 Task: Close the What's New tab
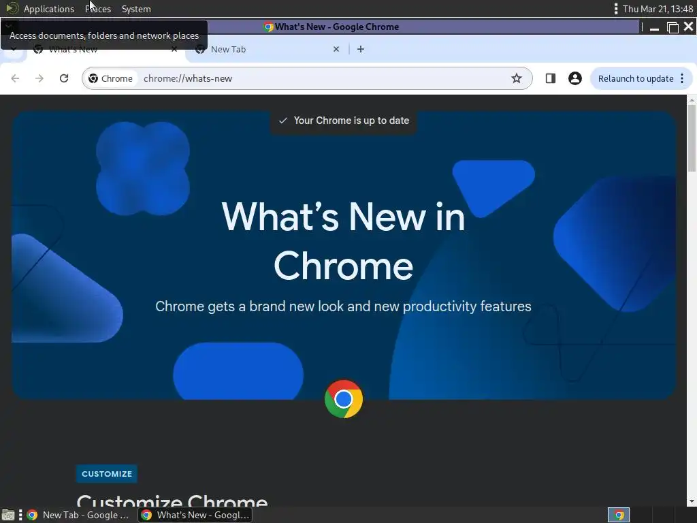174,49
